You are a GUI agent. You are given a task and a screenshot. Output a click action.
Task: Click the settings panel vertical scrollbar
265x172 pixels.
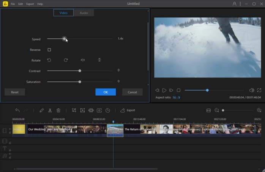(x=148, y=46)
